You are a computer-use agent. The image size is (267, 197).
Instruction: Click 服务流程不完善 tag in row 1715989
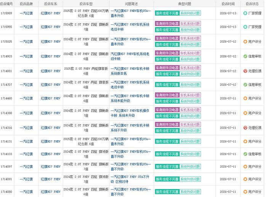point(167,13)
